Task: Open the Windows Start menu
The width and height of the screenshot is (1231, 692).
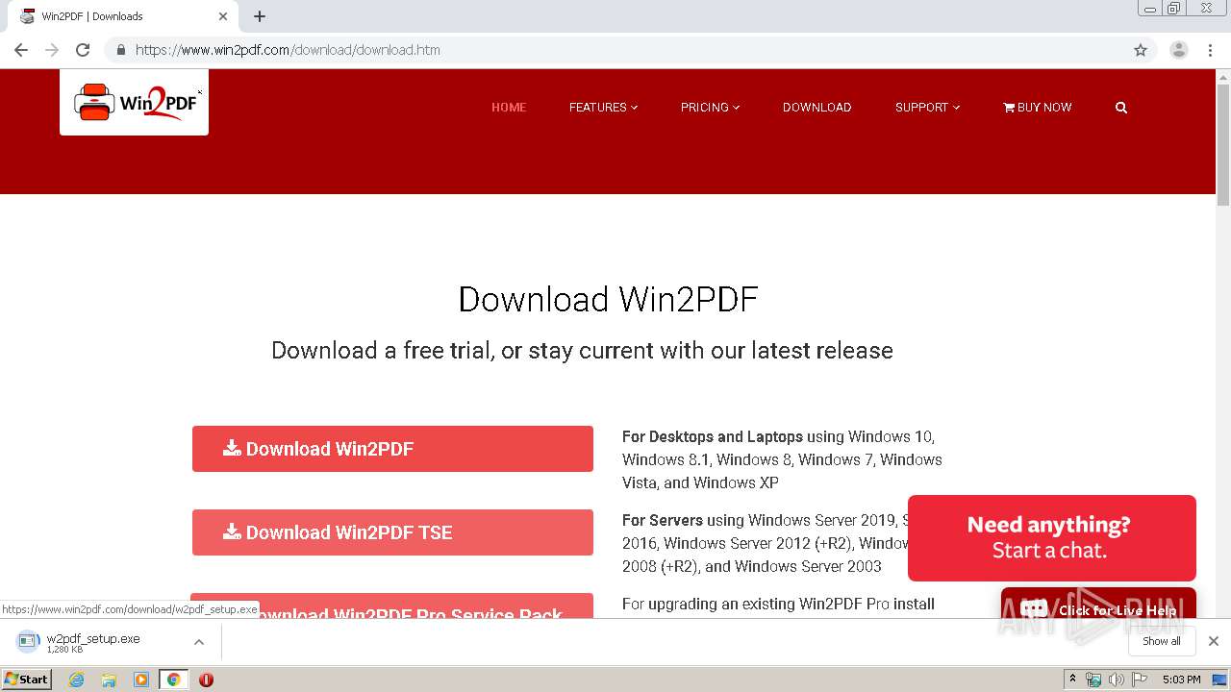Action: tap(26, 680)
